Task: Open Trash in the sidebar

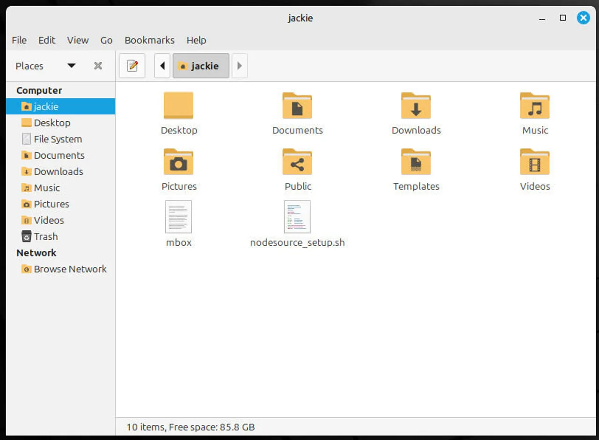Action: click(45, 236)
